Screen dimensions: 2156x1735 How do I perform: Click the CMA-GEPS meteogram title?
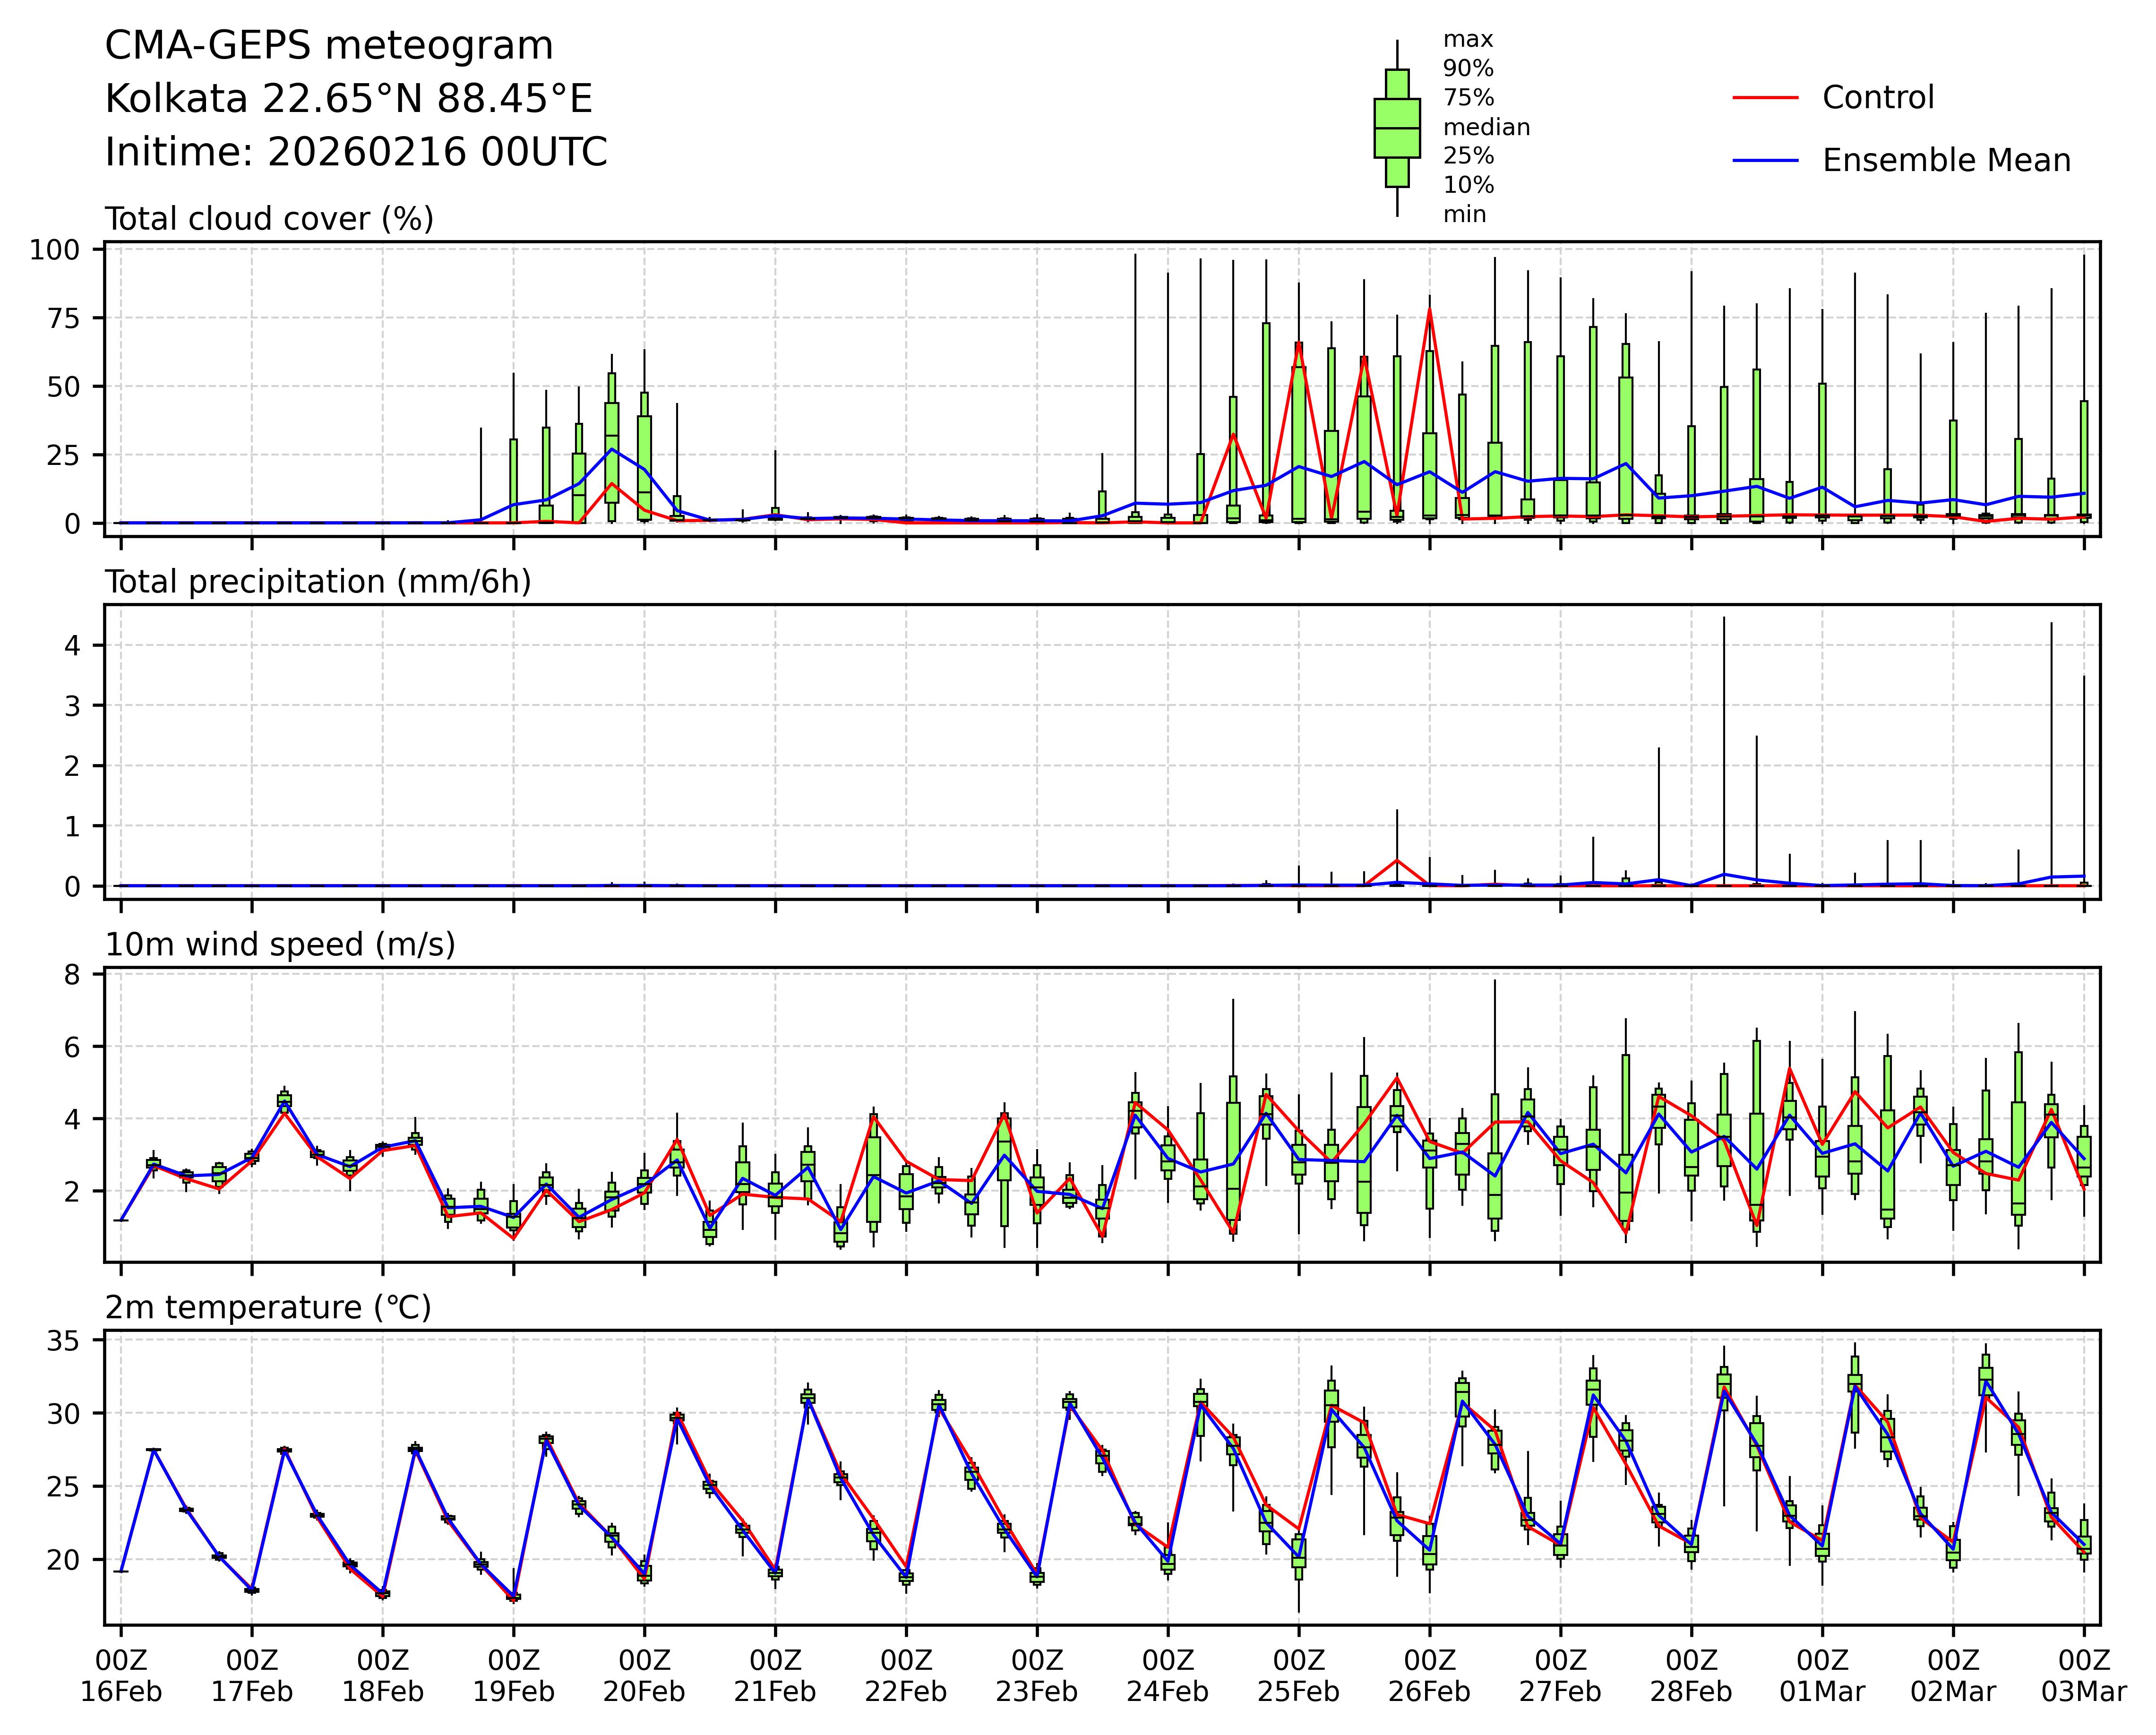tap(329, 46)
